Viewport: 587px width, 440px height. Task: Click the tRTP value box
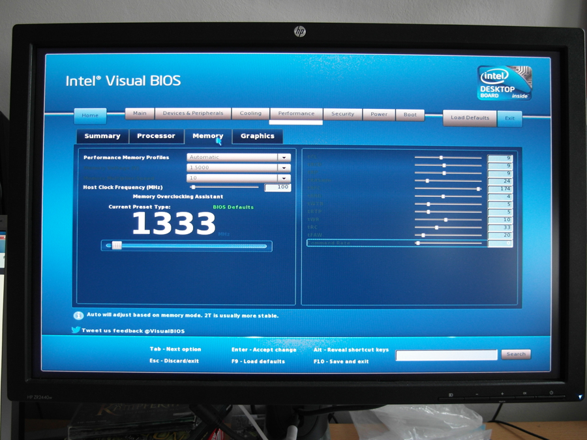click(x=500, y=212)
